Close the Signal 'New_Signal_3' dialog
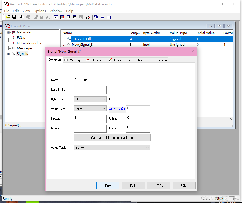Screen dimensions: 242x203 click(193, 51)
